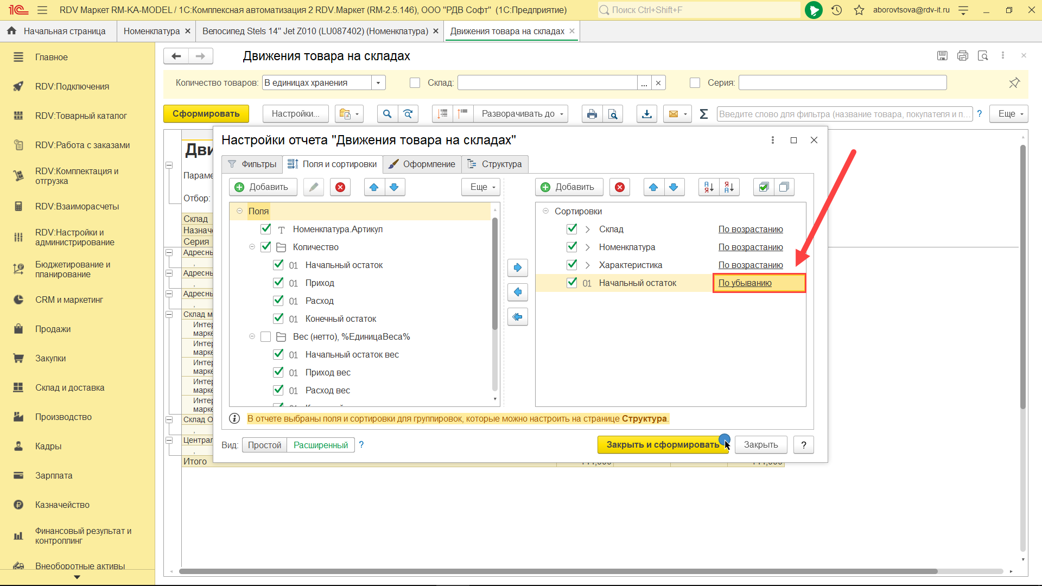Click into the report filter search field

coord(844,114)
